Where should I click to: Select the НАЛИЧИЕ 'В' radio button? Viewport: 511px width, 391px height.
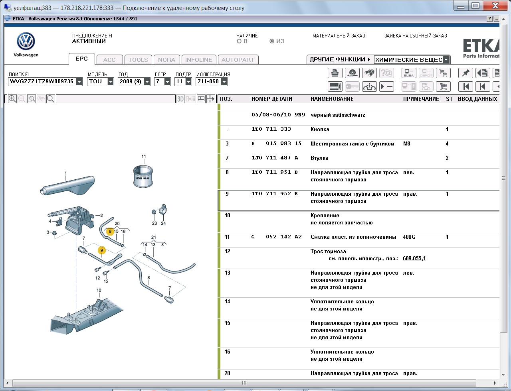tap(239, 41)
